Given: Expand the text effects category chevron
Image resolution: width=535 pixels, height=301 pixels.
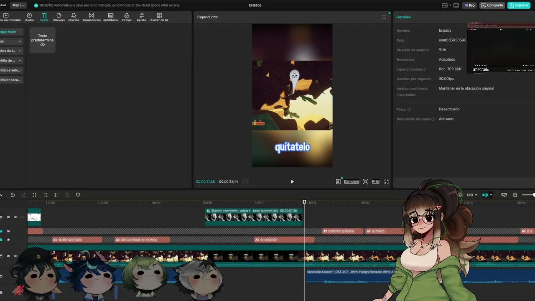Looking at the screenshot, I should pyautogui.click(x=20, y=51).
